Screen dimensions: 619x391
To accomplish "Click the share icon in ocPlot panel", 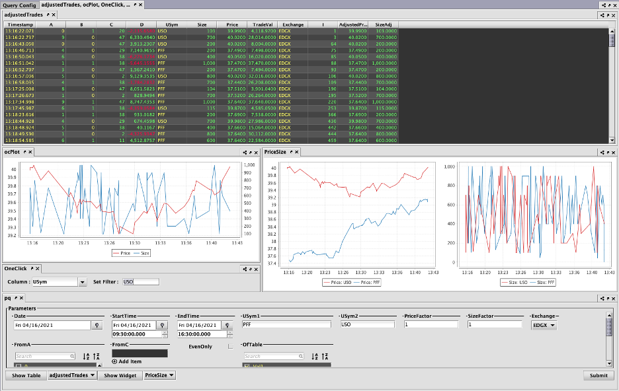I will tap(245, 153).
